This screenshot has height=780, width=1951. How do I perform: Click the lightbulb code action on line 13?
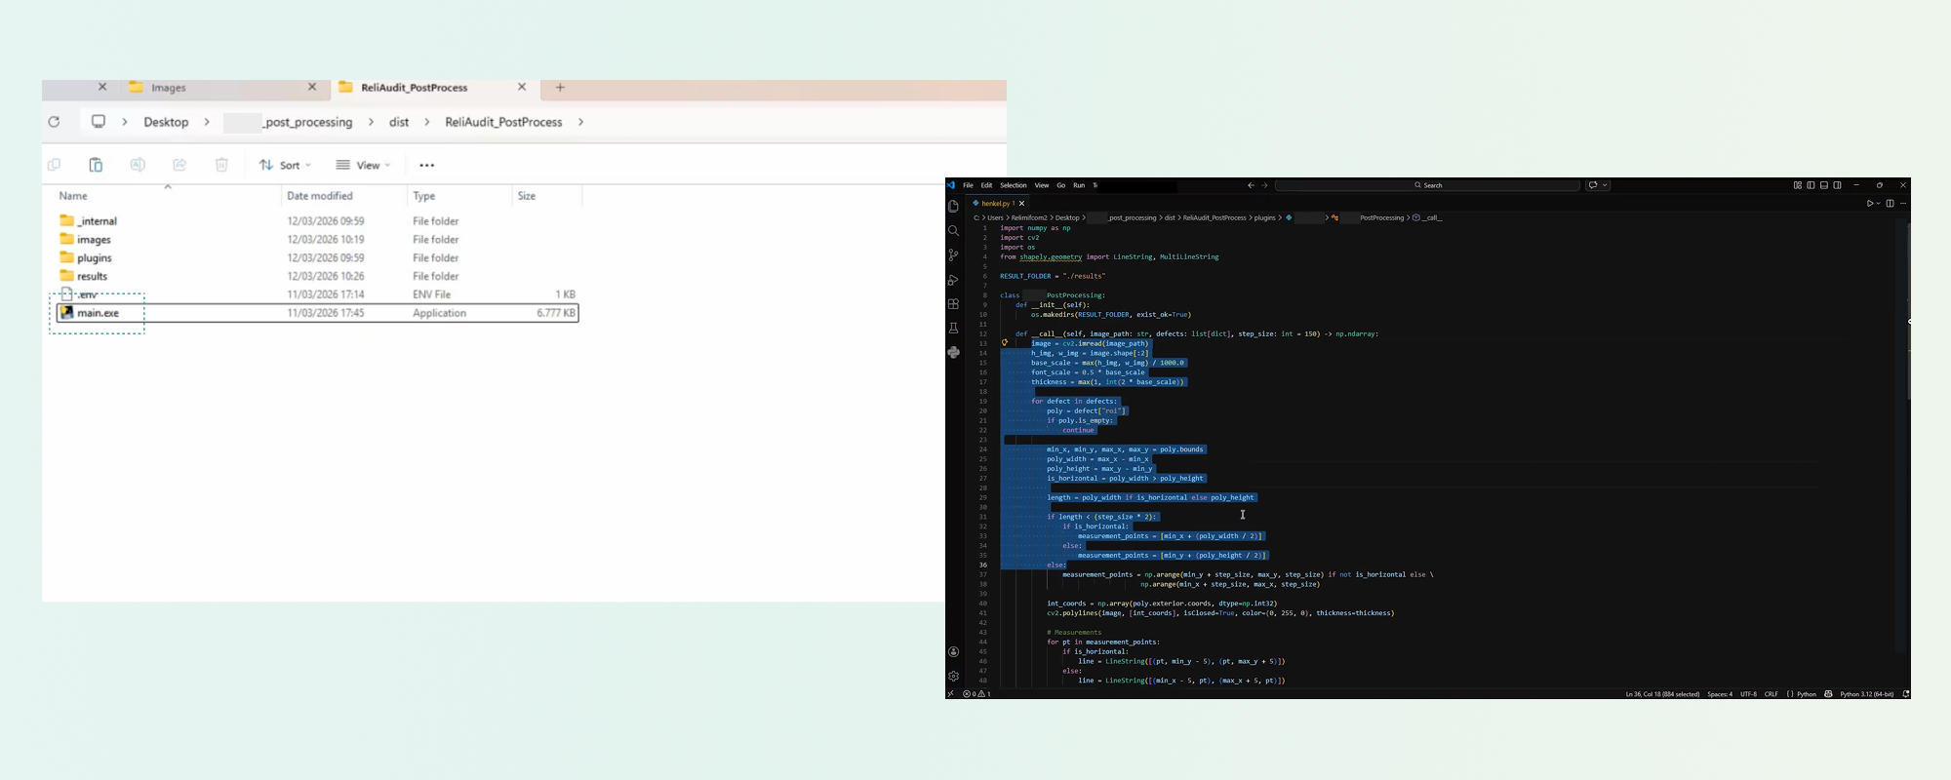1005,343
